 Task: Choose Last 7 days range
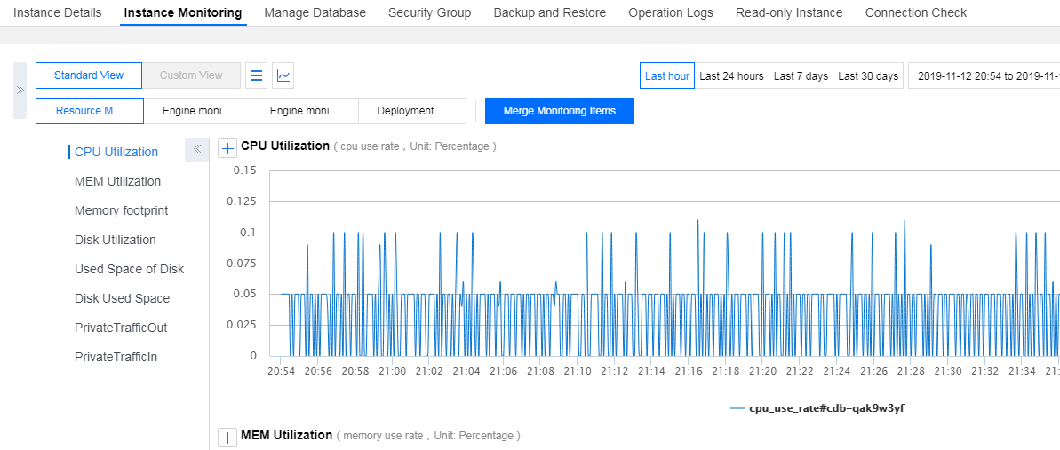[x=801, y=76]
